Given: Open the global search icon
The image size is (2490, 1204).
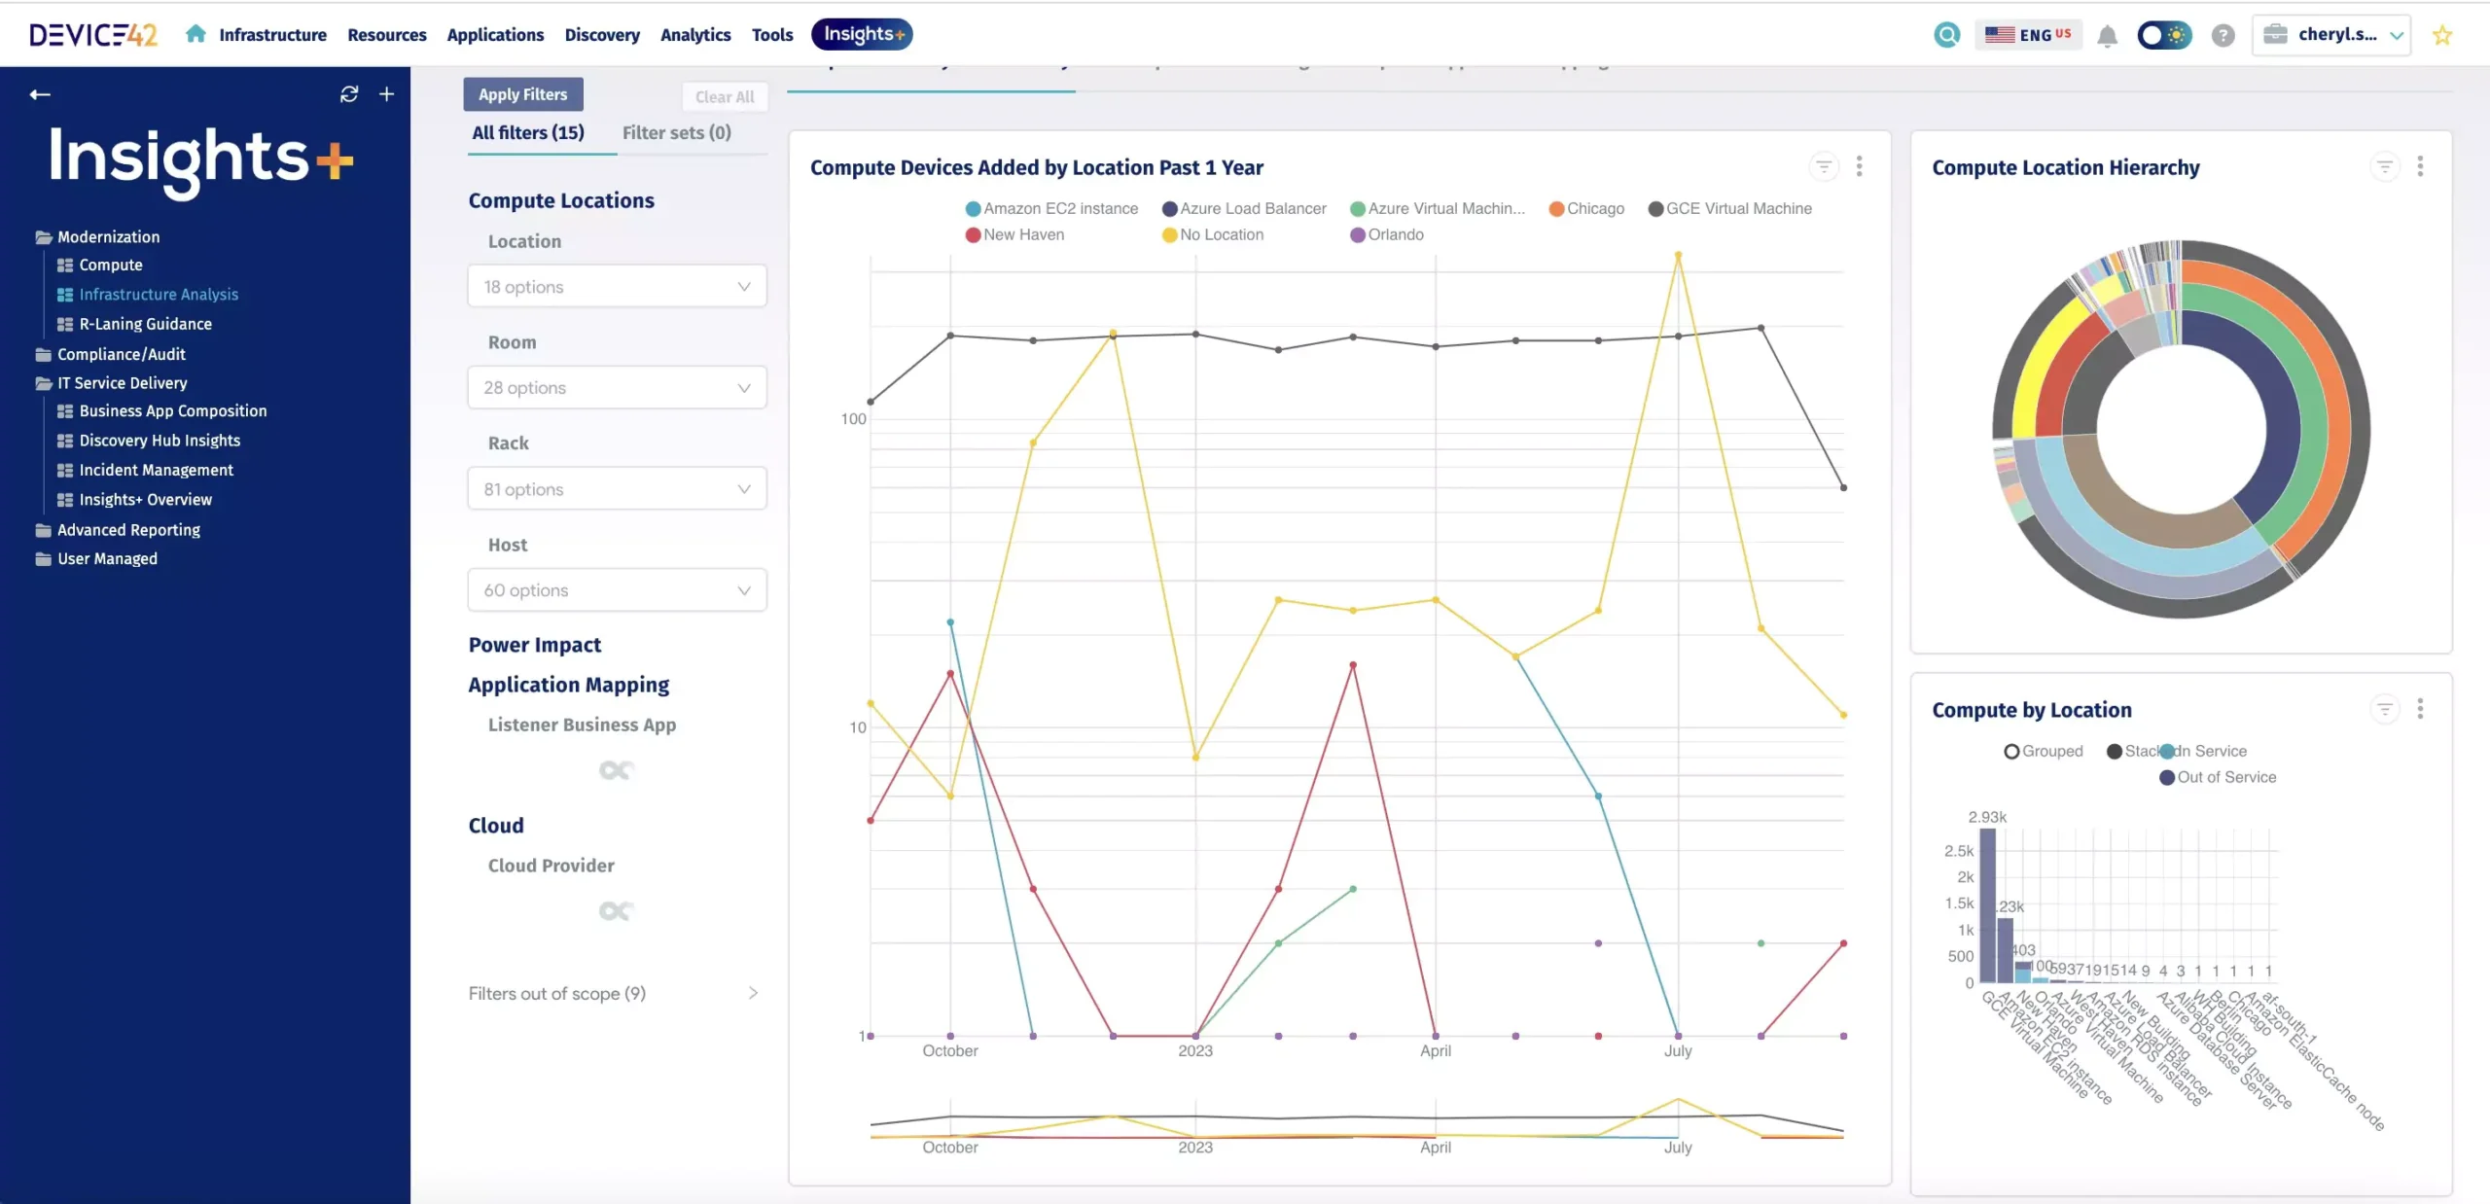Looking at the screenshot, I should click(1946, 35).
